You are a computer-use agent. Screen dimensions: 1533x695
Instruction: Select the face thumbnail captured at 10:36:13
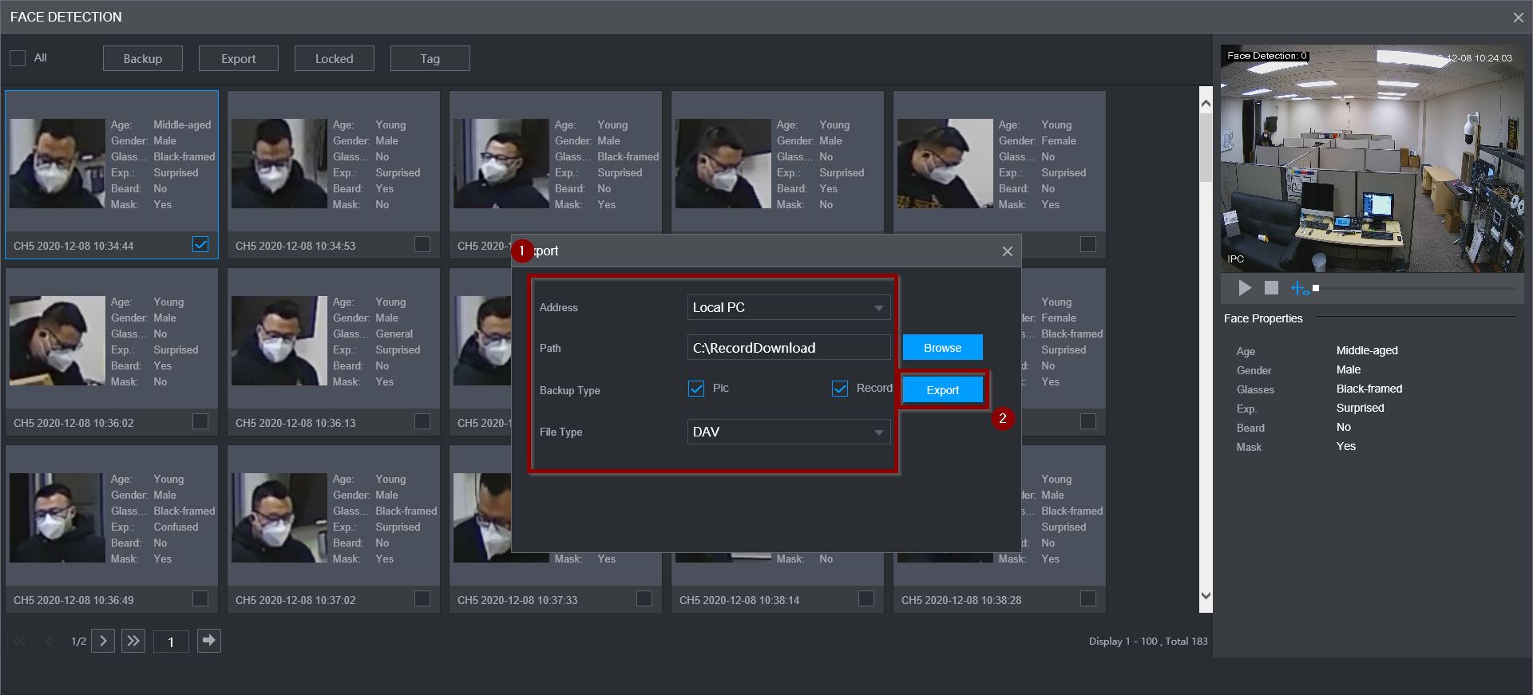(279, 341)
